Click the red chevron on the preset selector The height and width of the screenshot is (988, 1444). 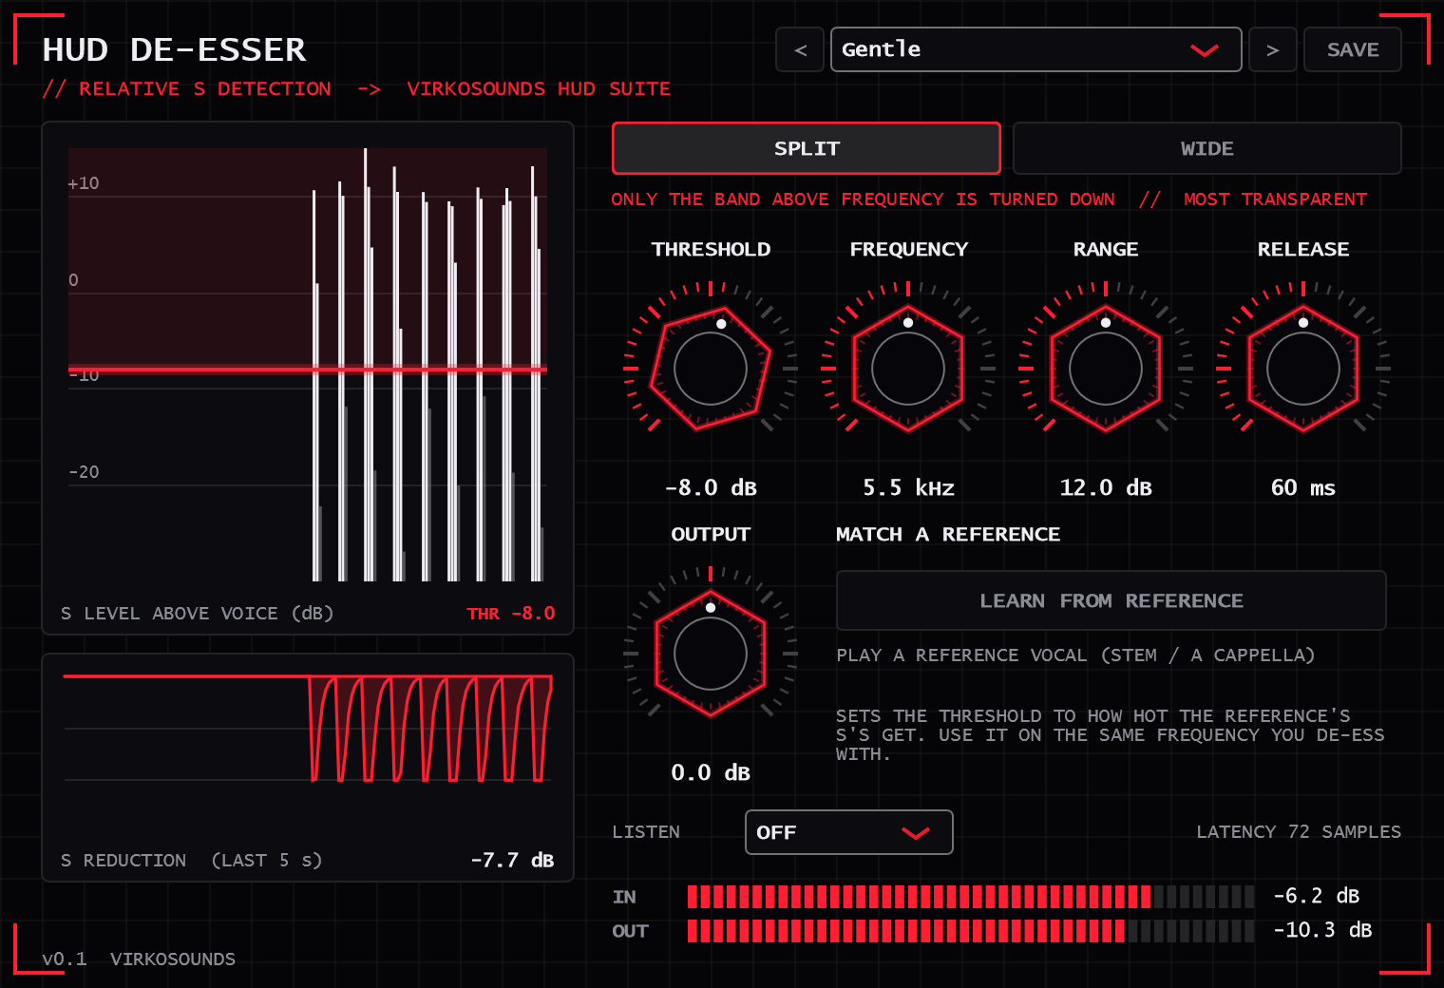[x=1204, y=50]
